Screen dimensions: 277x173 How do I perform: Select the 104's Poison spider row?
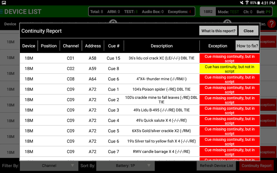pyautogui.click(x=161, y=89)
